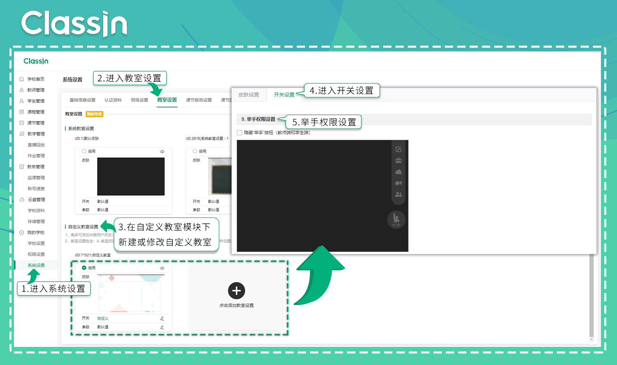Open 学校设置 in the sidebar
Screen dimensions: 617x365
click(36, 243)
